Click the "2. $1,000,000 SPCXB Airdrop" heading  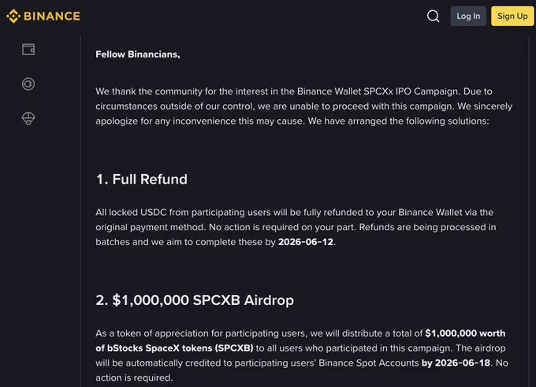(195, 300)
